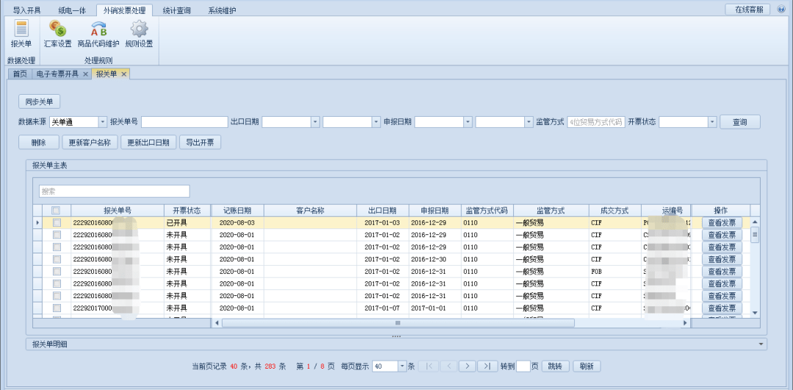
Task: Click the vertical scrollbar thumb of table
Action: (x=755, y=235)
